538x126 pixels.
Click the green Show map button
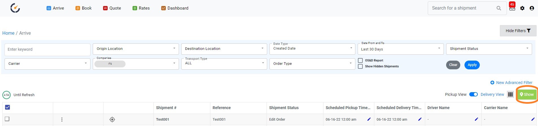pyautogui.click(x=527, y=94)
